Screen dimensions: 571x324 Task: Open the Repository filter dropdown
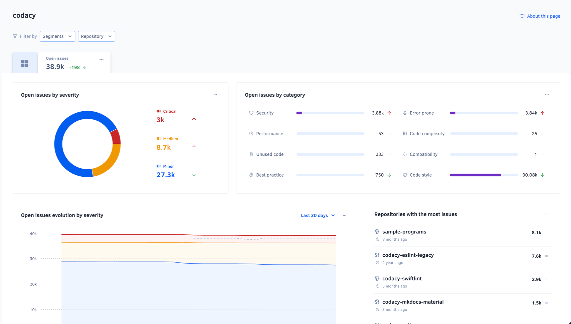97,36
